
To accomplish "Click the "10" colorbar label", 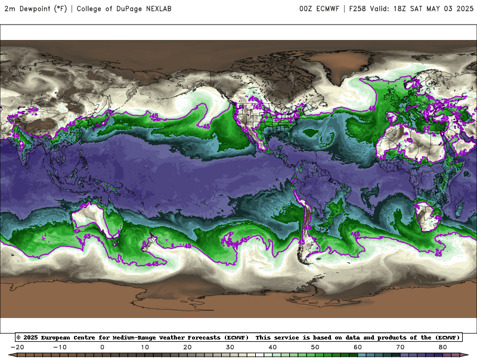I will 145,347.
